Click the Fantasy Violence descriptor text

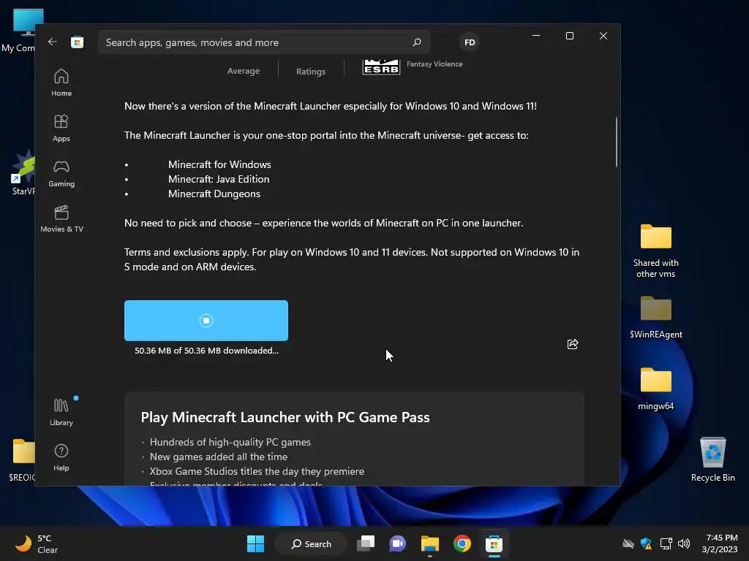434,64
